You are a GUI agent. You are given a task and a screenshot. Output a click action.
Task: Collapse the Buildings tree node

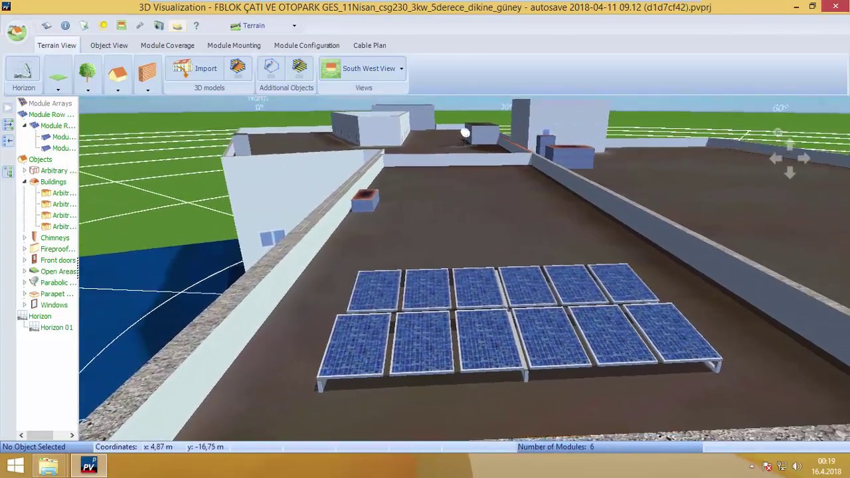(25, 182)
